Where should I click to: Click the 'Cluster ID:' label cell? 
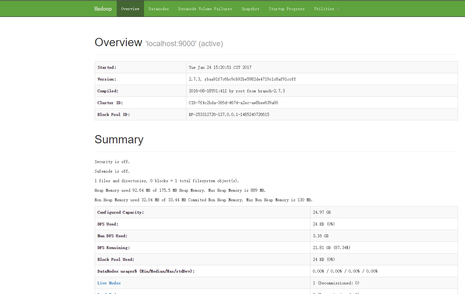pyautogui.click(x=141, y=103)
